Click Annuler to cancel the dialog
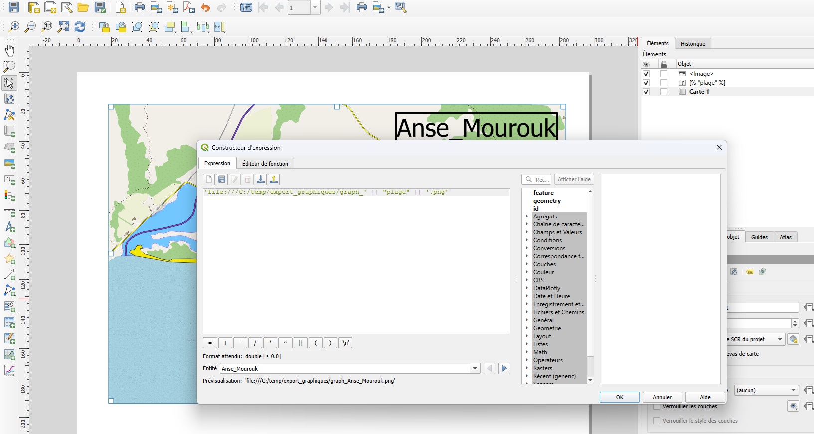The width and height of the screenshot is (814, 434). click(662, 397)
